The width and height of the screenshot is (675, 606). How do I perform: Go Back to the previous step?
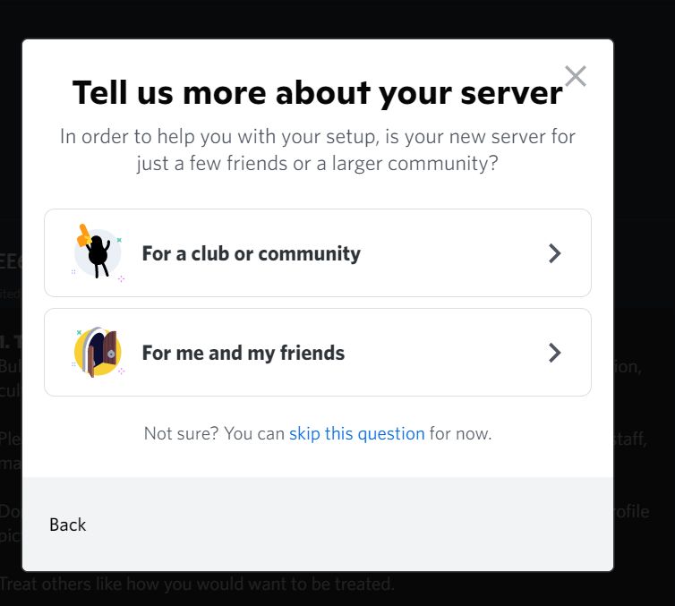tap(67, 525)
